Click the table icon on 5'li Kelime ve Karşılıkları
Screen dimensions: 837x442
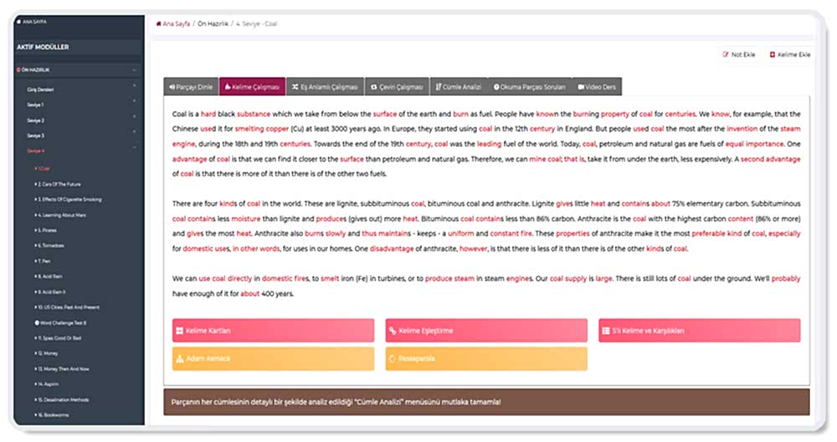605,331
